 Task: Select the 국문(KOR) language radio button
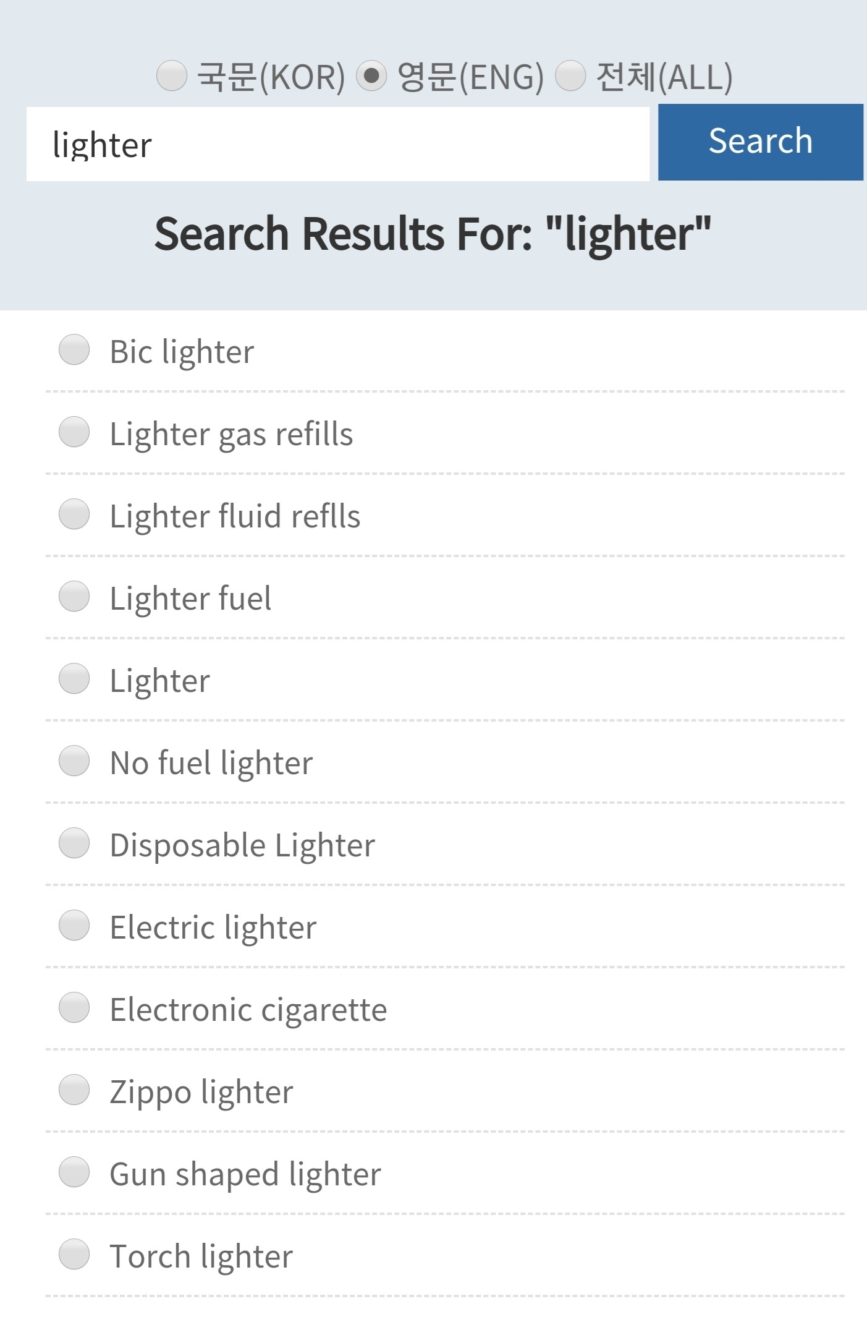(171, 76)
